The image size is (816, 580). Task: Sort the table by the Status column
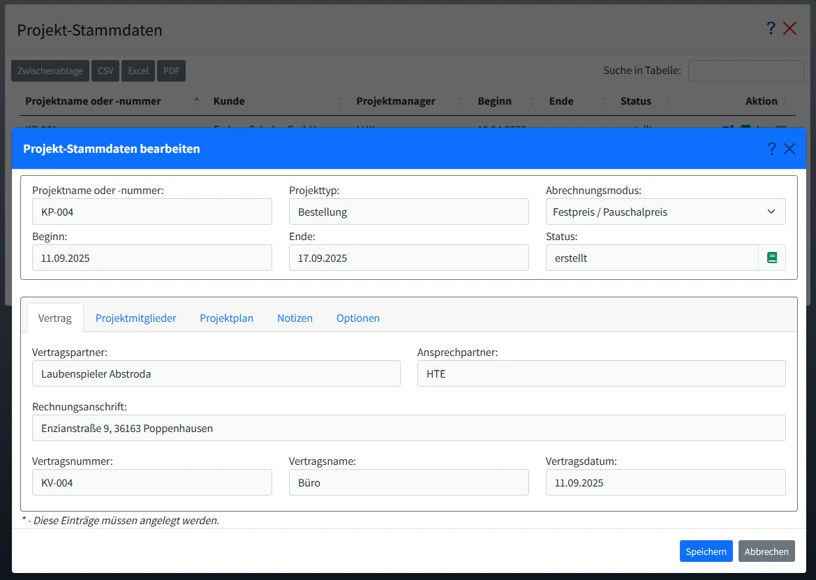click(x=635, y=101)
